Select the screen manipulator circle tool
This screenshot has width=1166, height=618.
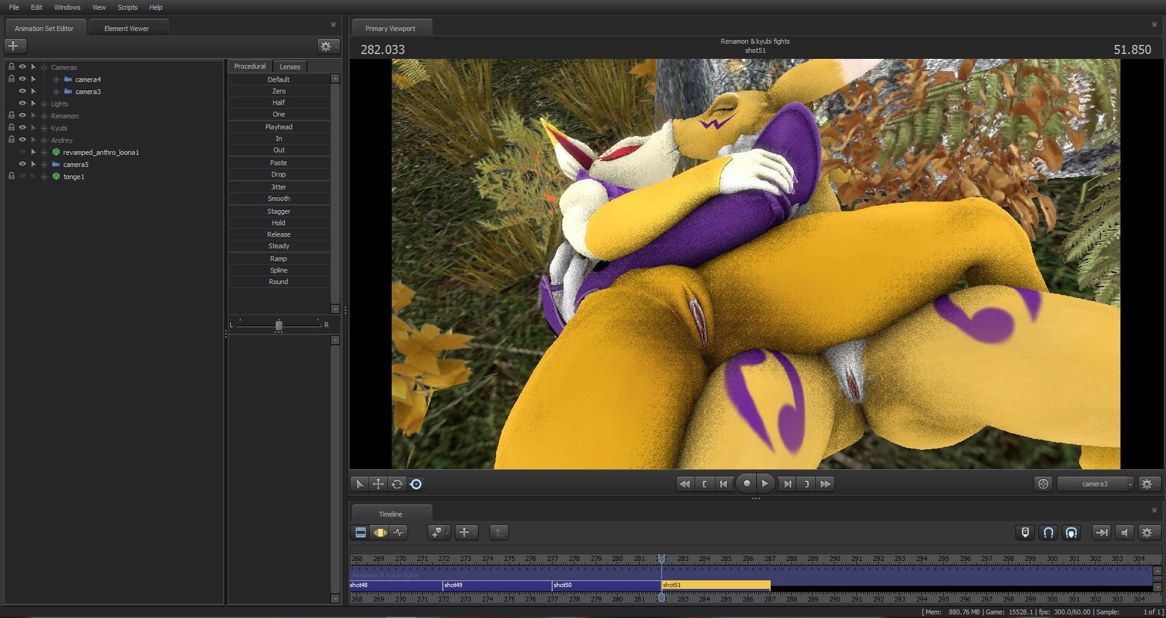pos(416,484)
